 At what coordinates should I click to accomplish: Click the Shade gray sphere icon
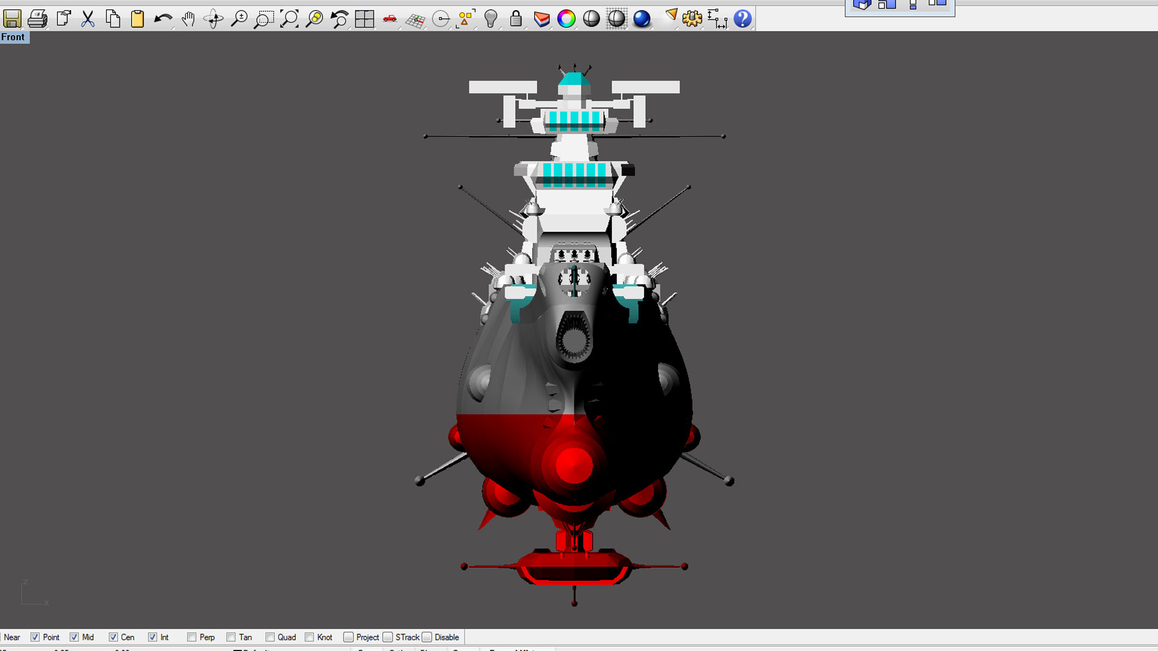pos(591,19)
